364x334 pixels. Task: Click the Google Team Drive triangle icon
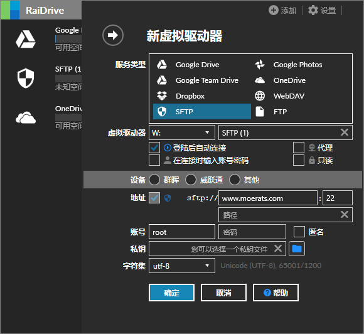tap(162, 80)
